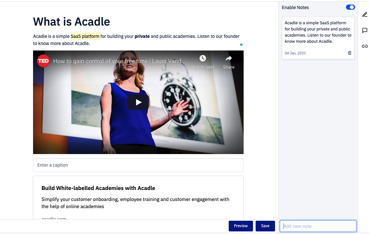Turn off the Enable Notes switch
369x234 pixels.
coord(350,7)
